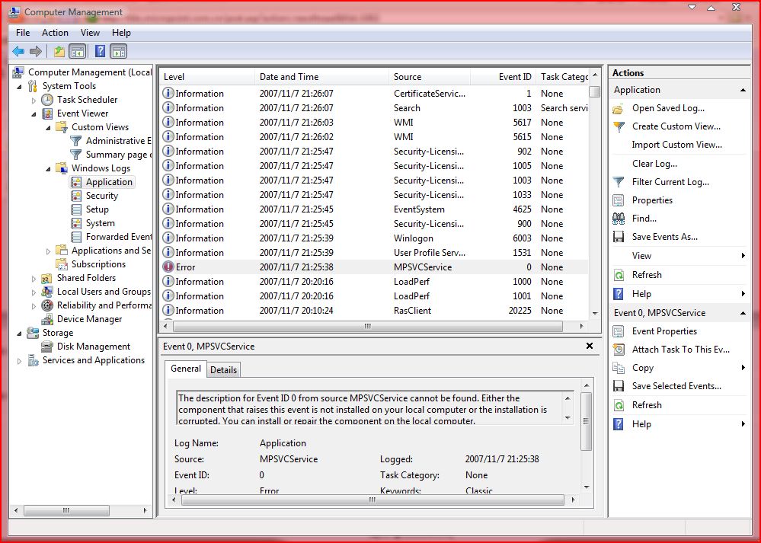The width and height of the screenshot is (761, 543).
Task: Click the Save Selected Events disk icon
Action: [619, 386]
